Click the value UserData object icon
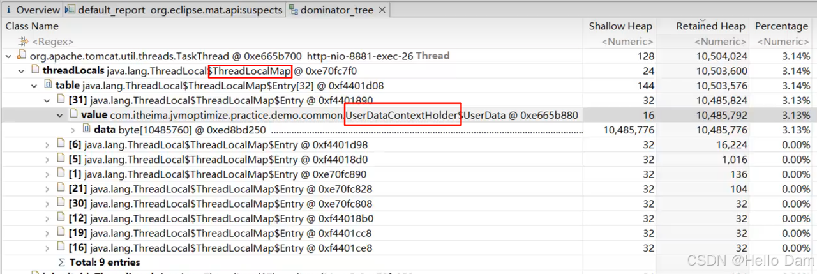Viewport: 817px width, 274px height. [73, 114]
